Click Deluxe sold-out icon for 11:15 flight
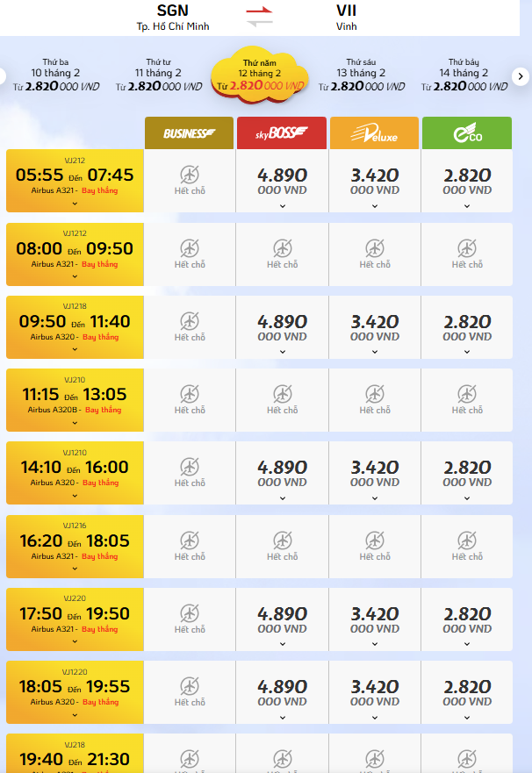The width and height of the screenshot is (532, 773). (x=375, y=393)
